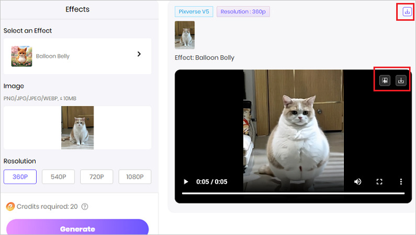The image size is (416, 235).
Task: Enter fullscreen mode for the video
Action: pyautogui.click(x=379, y=182)
